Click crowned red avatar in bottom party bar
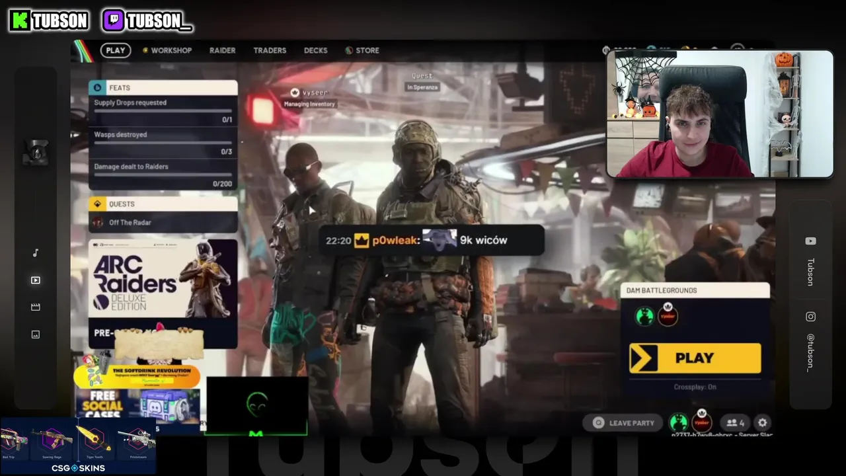The image size is (846, 476). click(x=701, y=421)
